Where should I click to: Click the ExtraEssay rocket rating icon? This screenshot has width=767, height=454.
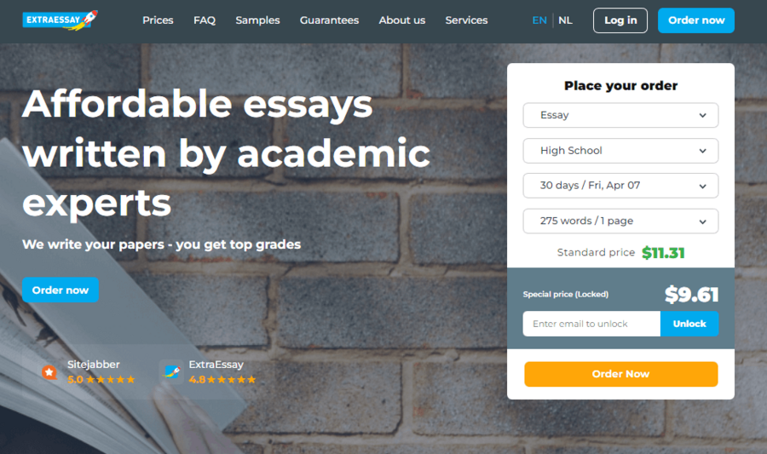171,372
